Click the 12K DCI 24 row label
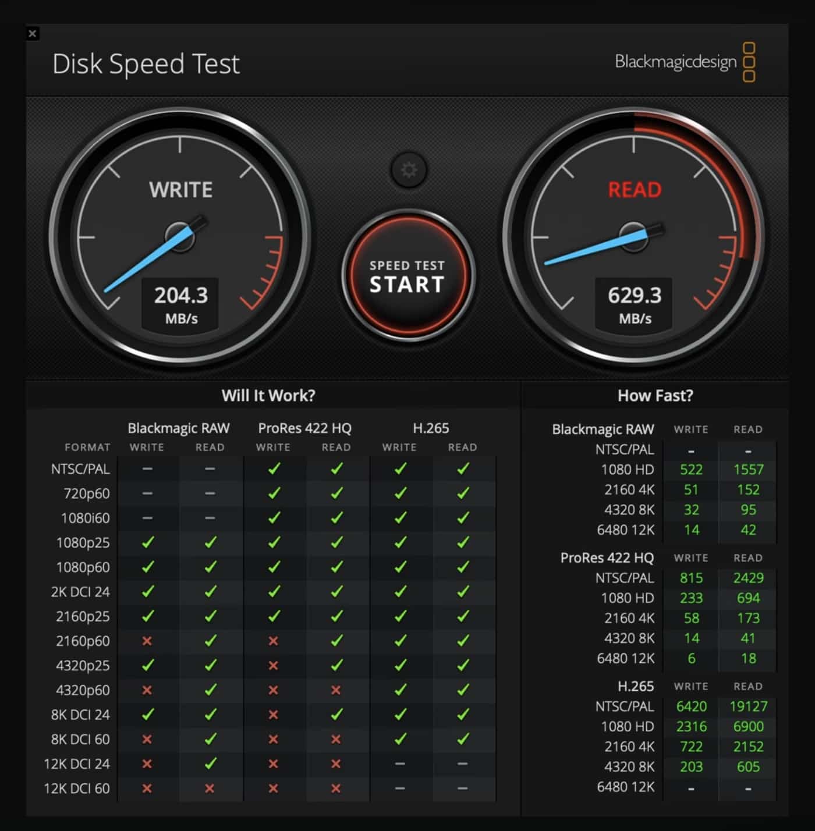The width and height of the screenshot is (815, 831). [77, 764]
